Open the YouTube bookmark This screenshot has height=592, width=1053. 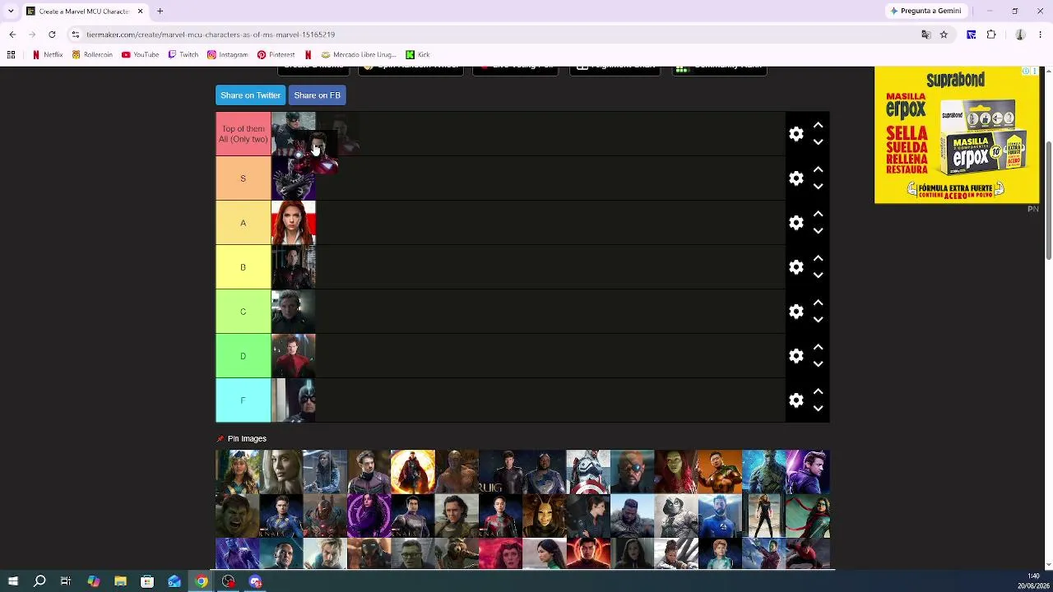pos(140,55)
